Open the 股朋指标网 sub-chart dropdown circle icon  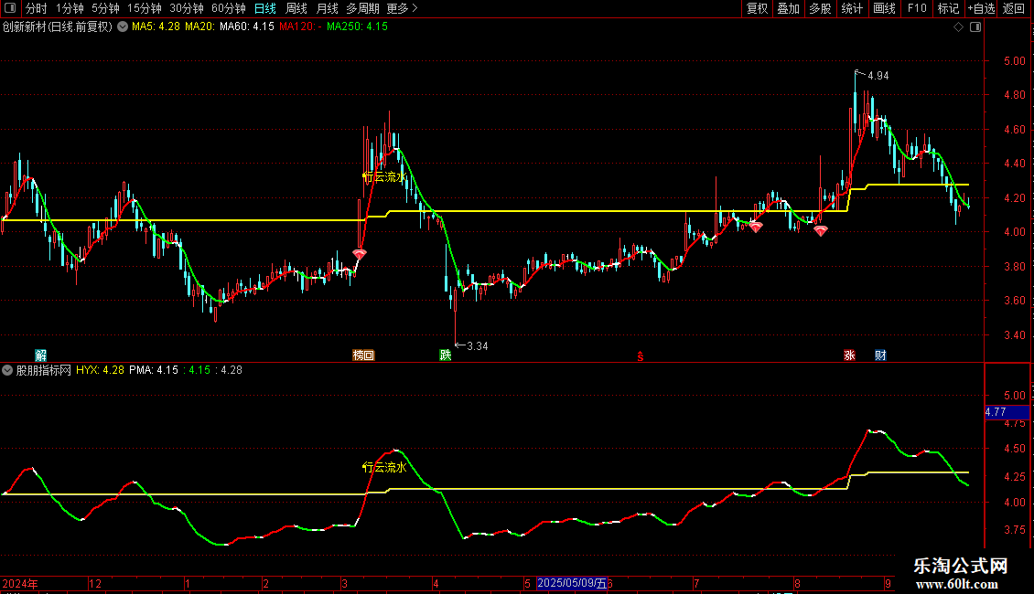[x=7, y=370]
